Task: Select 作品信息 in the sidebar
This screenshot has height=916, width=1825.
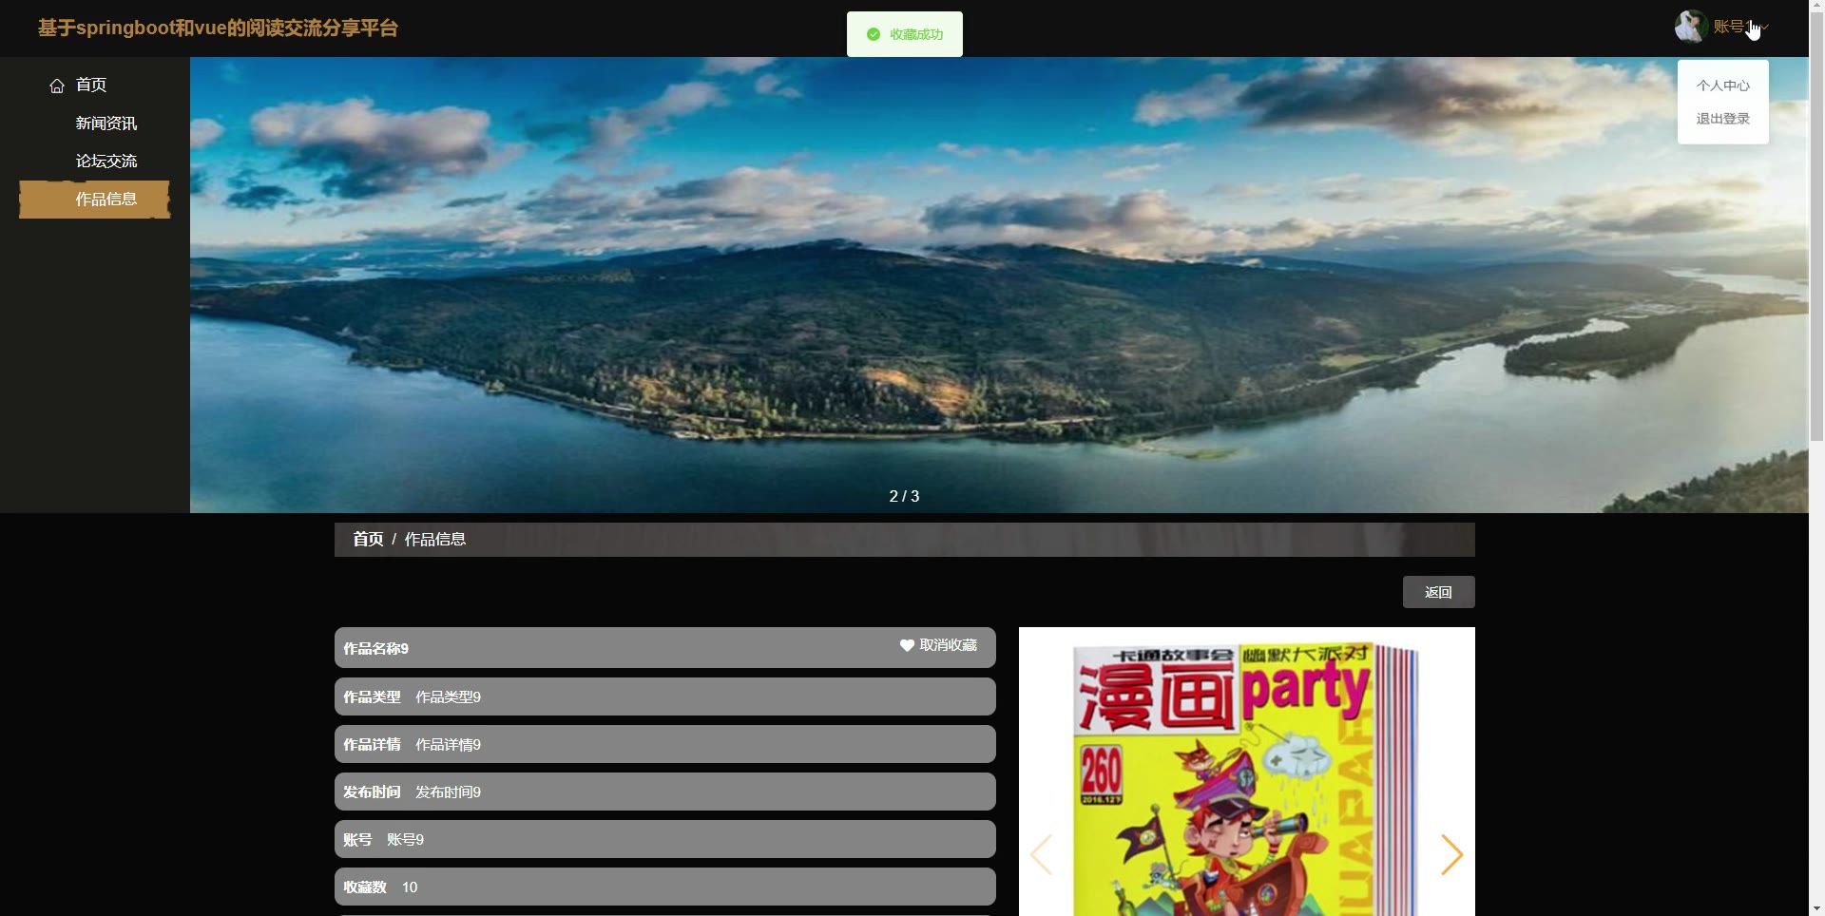Action: (95, 200)
